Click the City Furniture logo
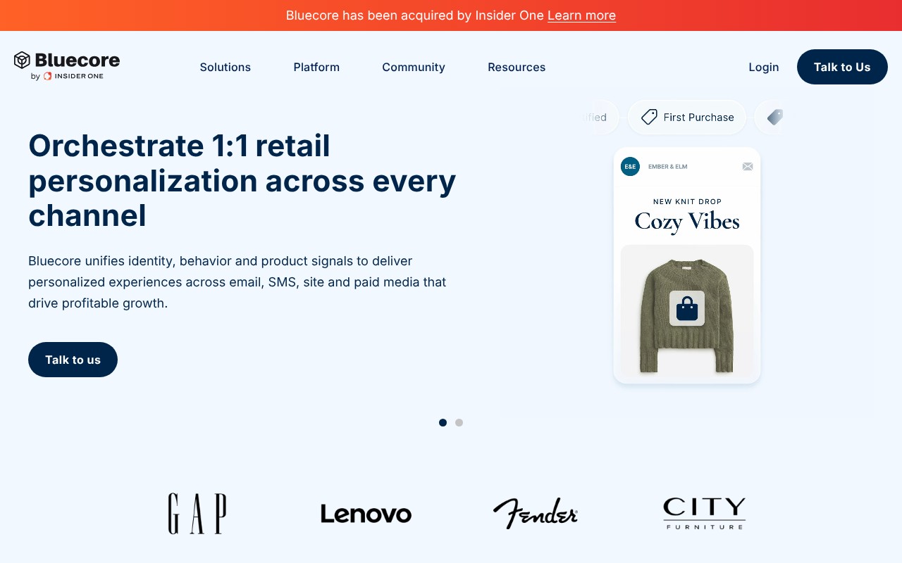Image resolution: width=902 pixels, height=563 pixels. (x=704, y=514)
